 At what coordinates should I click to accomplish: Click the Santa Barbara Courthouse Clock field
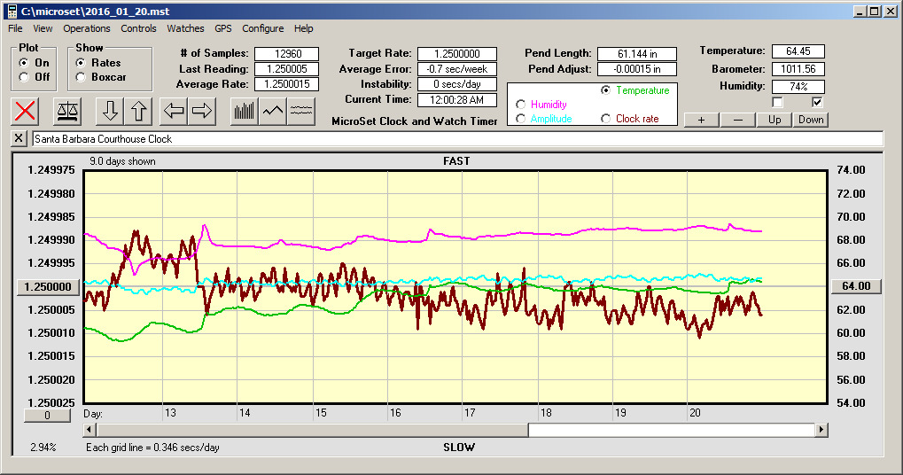[457, 139]
